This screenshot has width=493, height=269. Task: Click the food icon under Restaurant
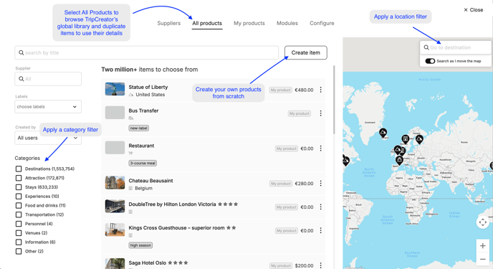(x=131, y=154)
